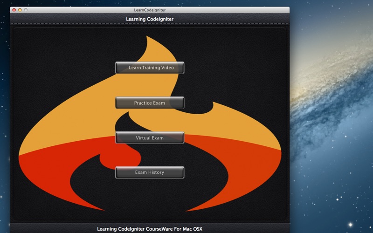Open the Learn Training Video section
The width and height of the screenshot is (373, 233).
coord(150,68)
